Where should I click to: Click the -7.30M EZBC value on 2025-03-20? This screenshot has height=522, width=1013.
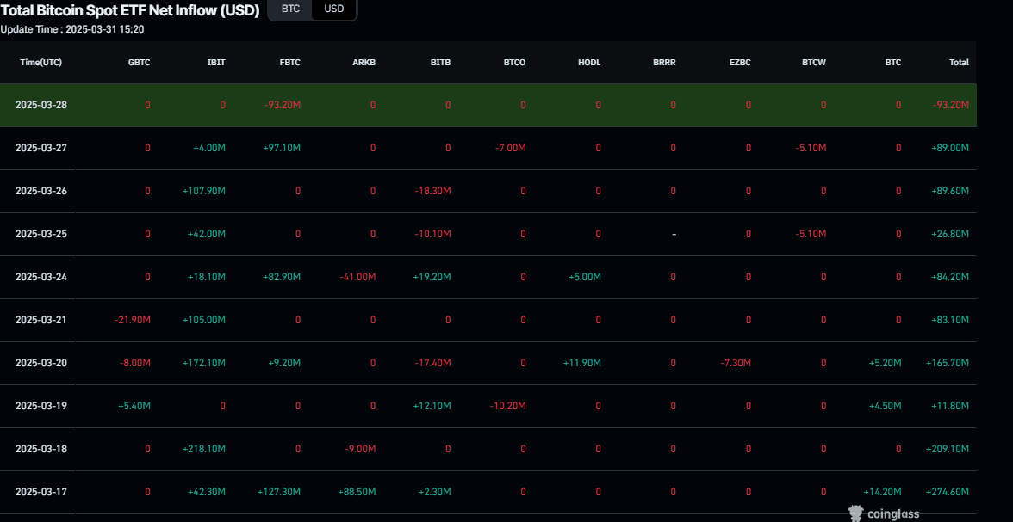pyautogui.click(x=735, y=363)
